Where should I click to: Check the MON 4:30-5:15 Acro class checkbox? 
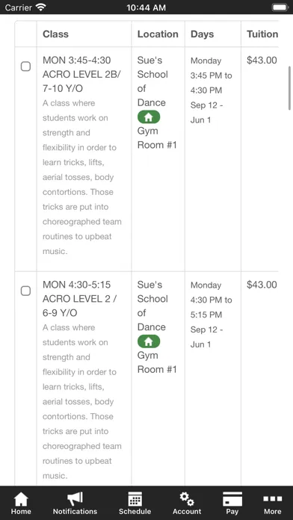(x=25, y=291)
